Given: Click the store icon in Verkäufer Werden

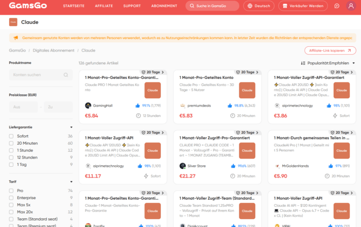Looking at the screenshot, I should 285,6.
